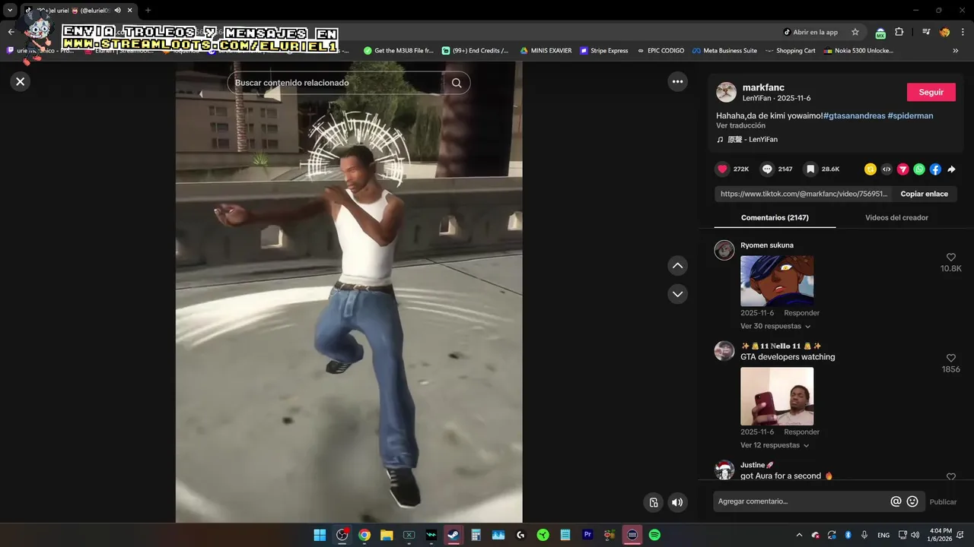Open Windows Start menu
The width and height of the screenshot is (974, 547).
(320, 535)
